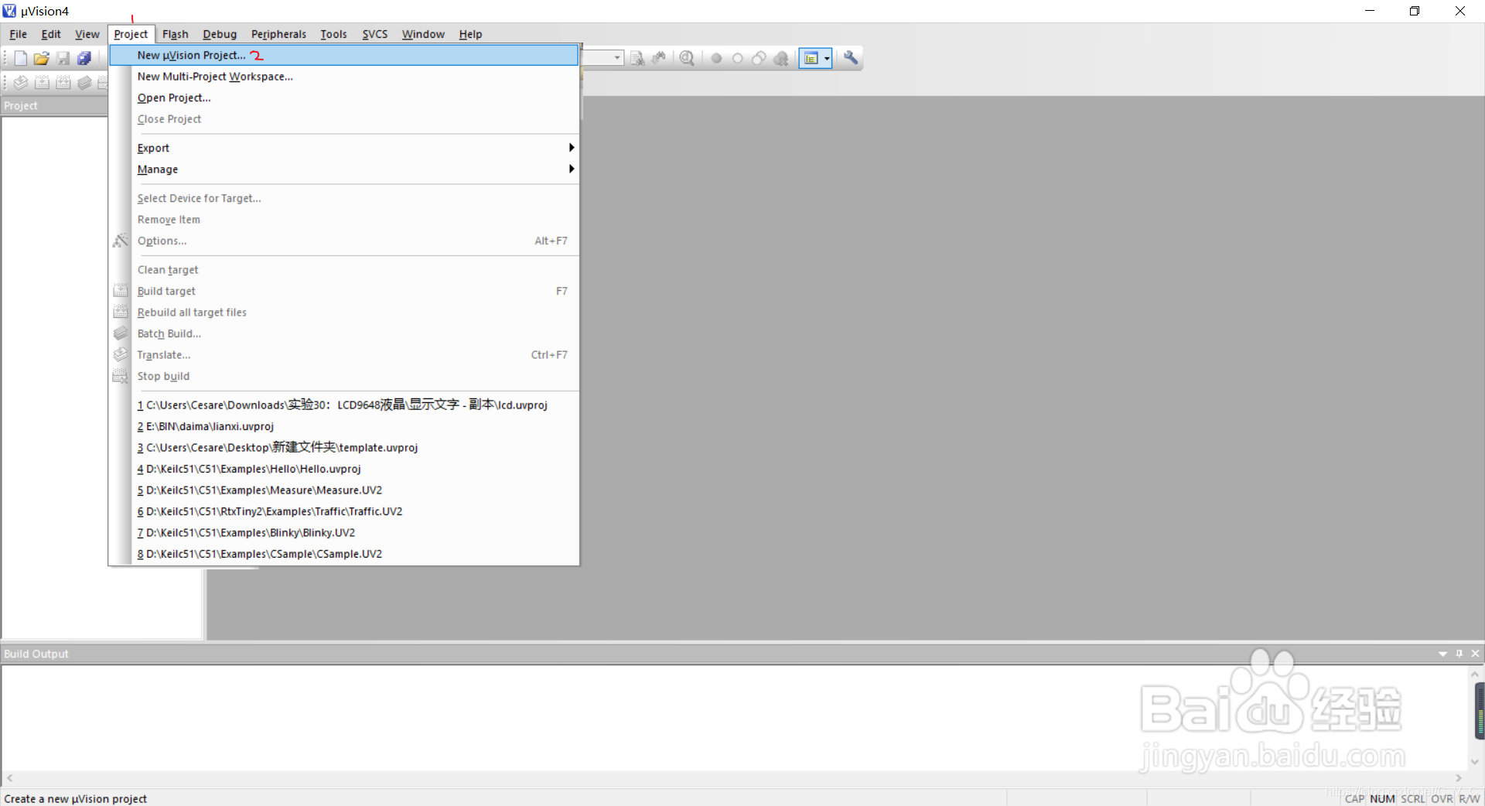Click the Disable All Breakpoints icon
1485x806 pixels.
(759, 58)
